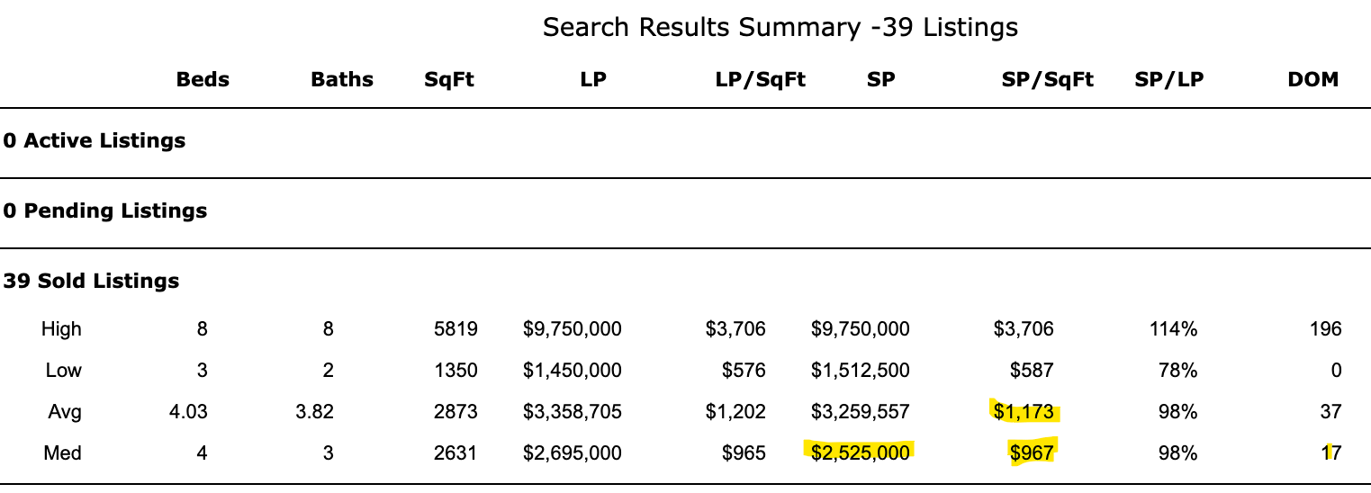Click the highlighted average SP/SqFt $1,173
Screen dimensions: 1371x493
1024,412
